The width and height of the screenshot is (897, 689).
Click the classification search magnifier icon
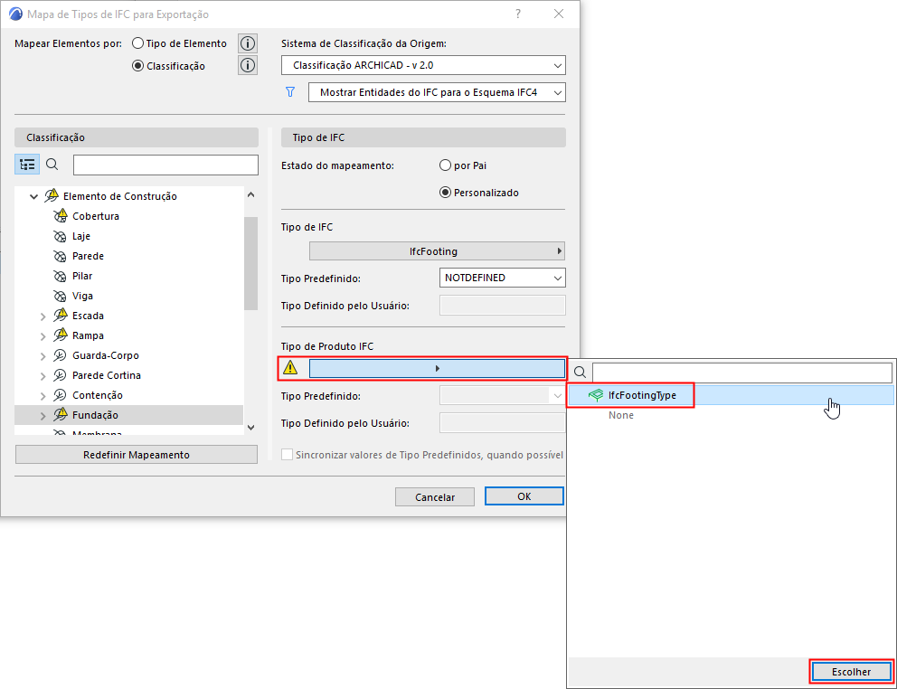pyautogui.click(x=52, y=165)
